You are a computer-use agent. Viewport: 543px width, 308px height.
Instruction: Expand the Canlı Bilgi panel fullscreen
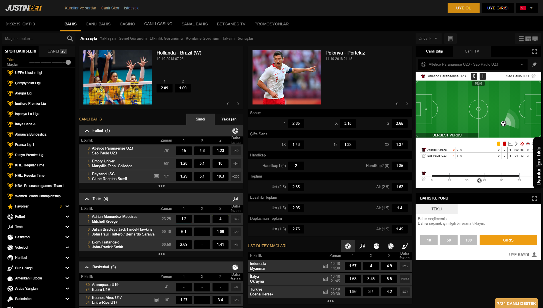click(535, 51)
